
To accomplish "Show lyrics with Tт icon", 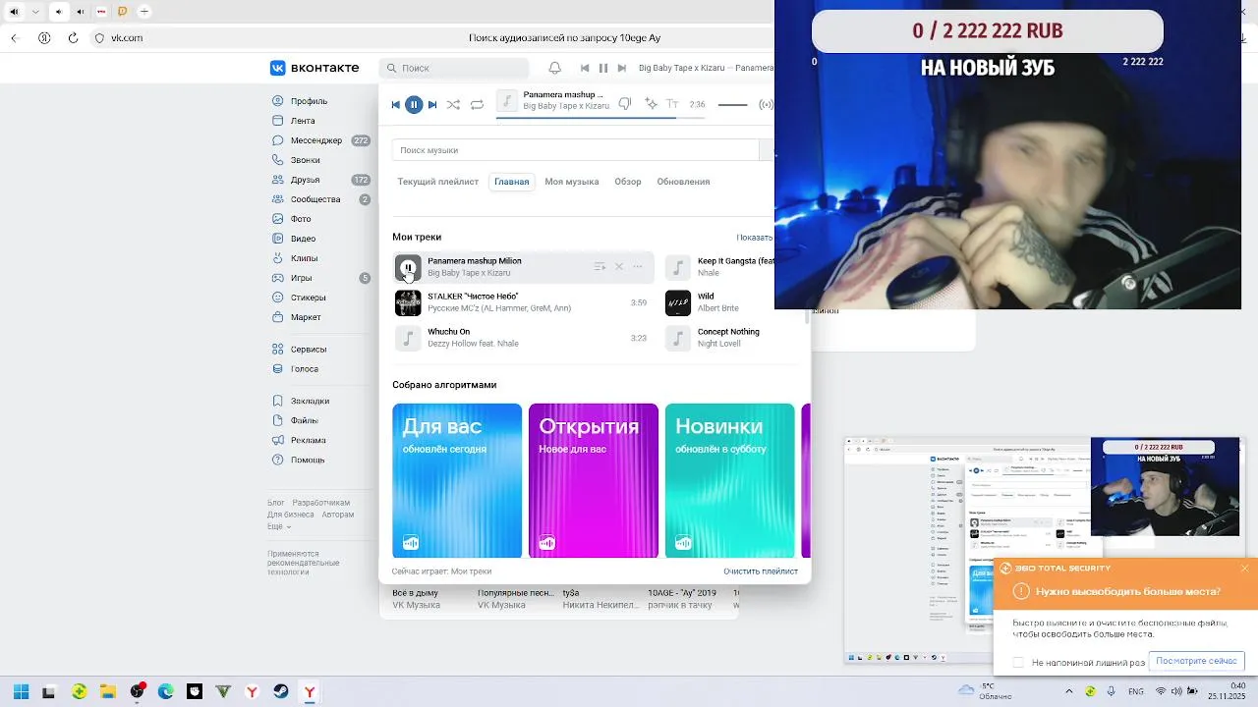I will point(673,104).
